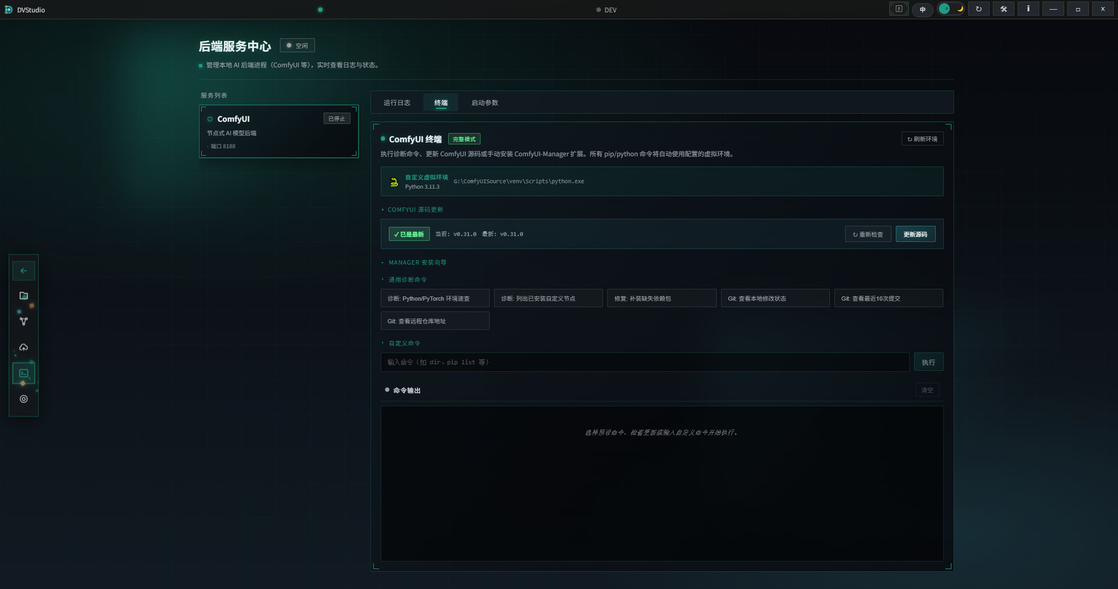
Task: Open the info 'i' icon
Action: tap(1028, 9)
